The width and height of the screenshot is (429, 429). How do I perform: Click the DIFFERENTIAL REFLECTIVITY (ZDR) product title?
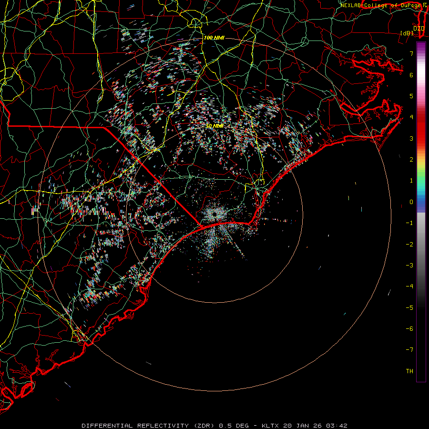pos(149,426)
